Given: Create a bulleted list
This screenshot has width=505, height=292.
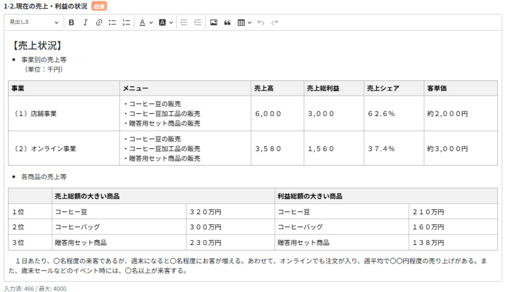Looking at the screenshot, I should click(x=111, y=23).
